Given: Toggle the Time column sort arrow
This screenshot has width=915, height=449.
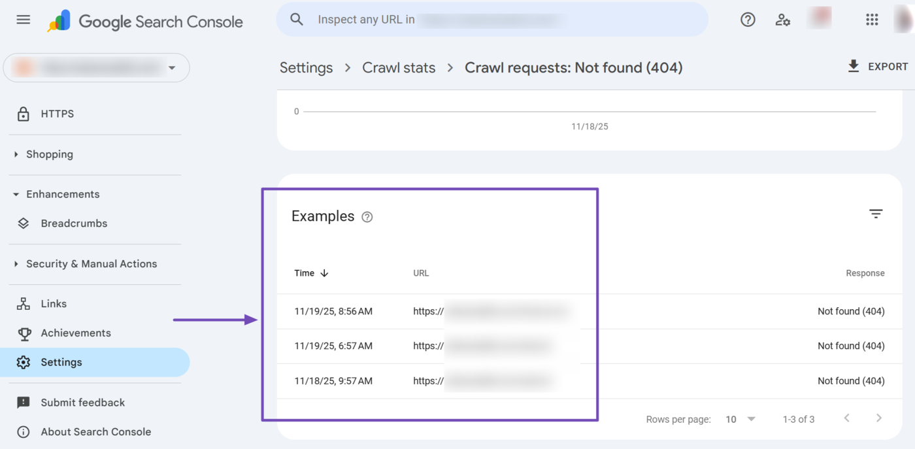Looking at the screenshot, I should 325,273.
